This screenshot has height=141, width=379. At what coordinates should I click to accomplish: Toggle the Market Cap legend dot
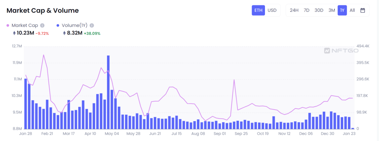tap(8, 25)
